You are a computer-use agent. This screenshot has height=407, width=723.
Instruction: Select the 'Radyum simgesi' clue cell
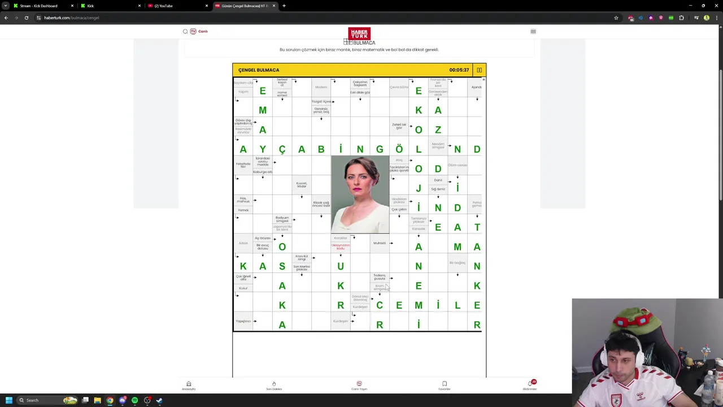tap(282, 218)
